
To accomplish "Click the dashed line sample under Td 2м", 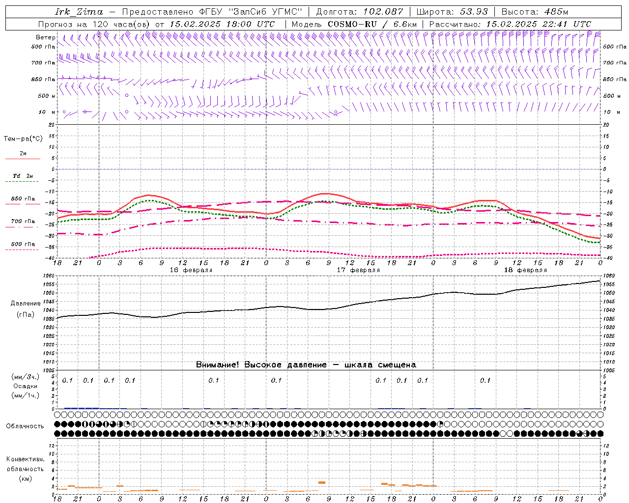I will (x=23, y=182).
